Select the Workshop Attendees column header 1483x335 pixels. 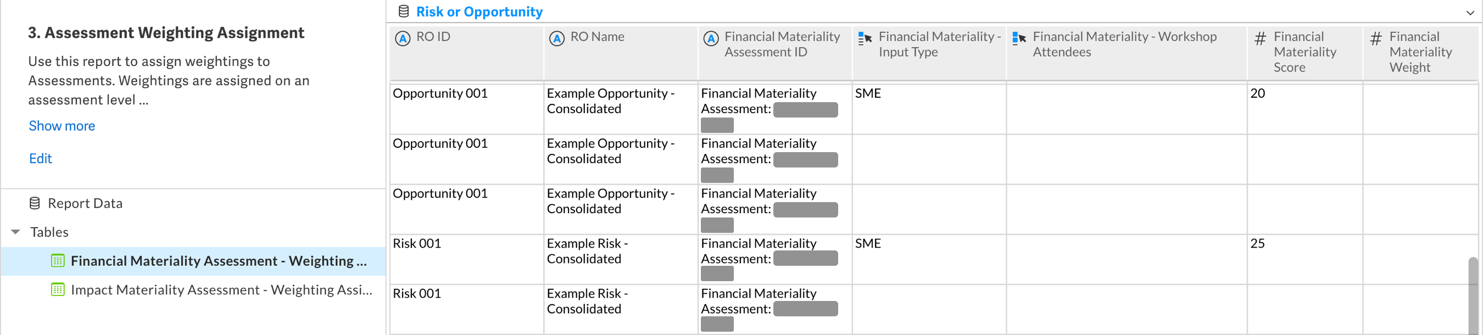click(1127, 53)
